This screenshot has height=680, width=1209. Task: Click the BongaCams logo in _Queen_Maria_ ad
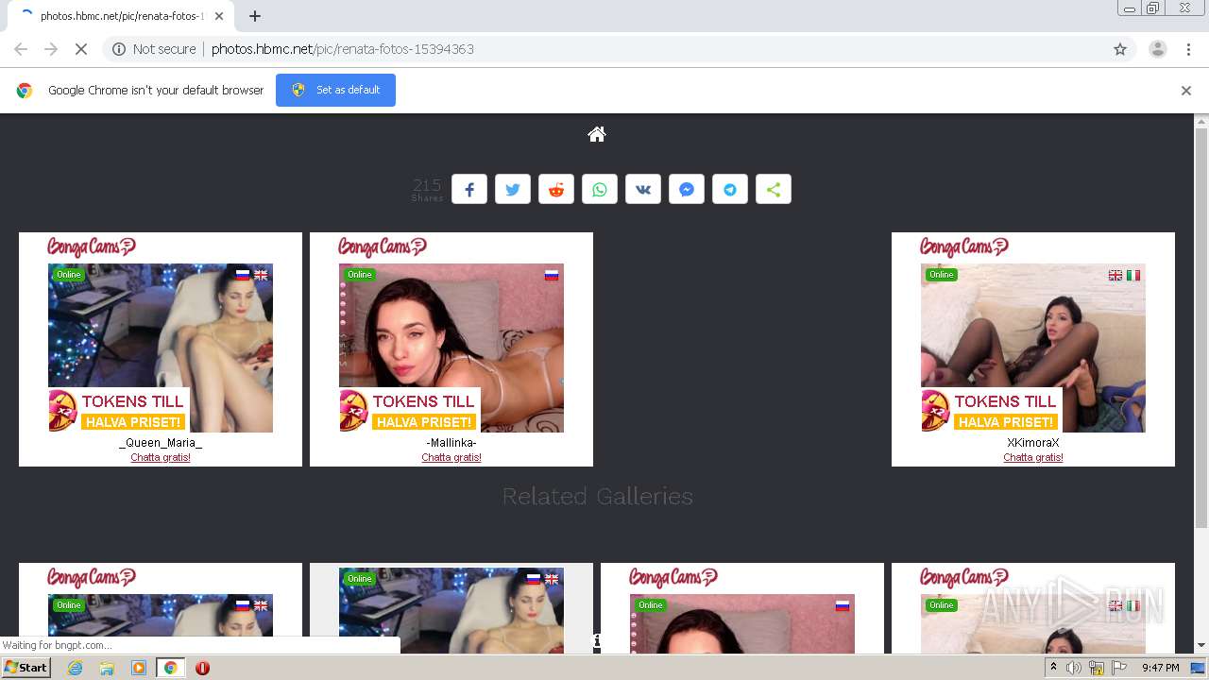pos(92,247)
